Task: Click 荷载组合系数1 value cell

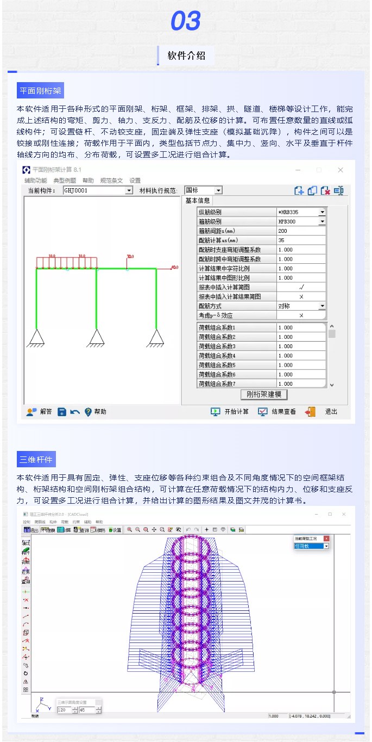Action: point(301,327)
